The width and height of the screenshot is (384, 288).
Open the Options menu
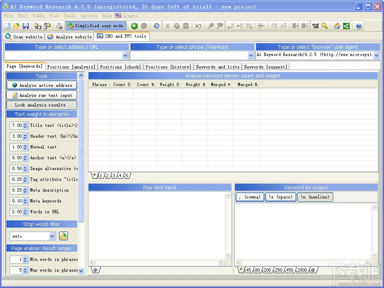(x=89, y=16)
